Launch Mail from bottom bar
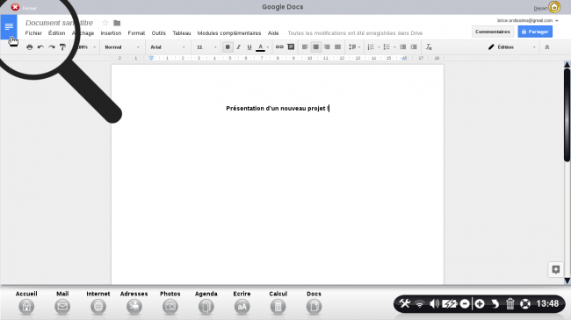Viewport: 571px width, 320px height. coord(62,303)
